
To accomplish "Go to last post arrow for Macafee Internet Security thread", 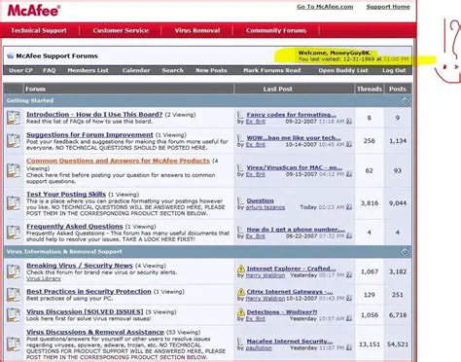I will tap(349, 347).
